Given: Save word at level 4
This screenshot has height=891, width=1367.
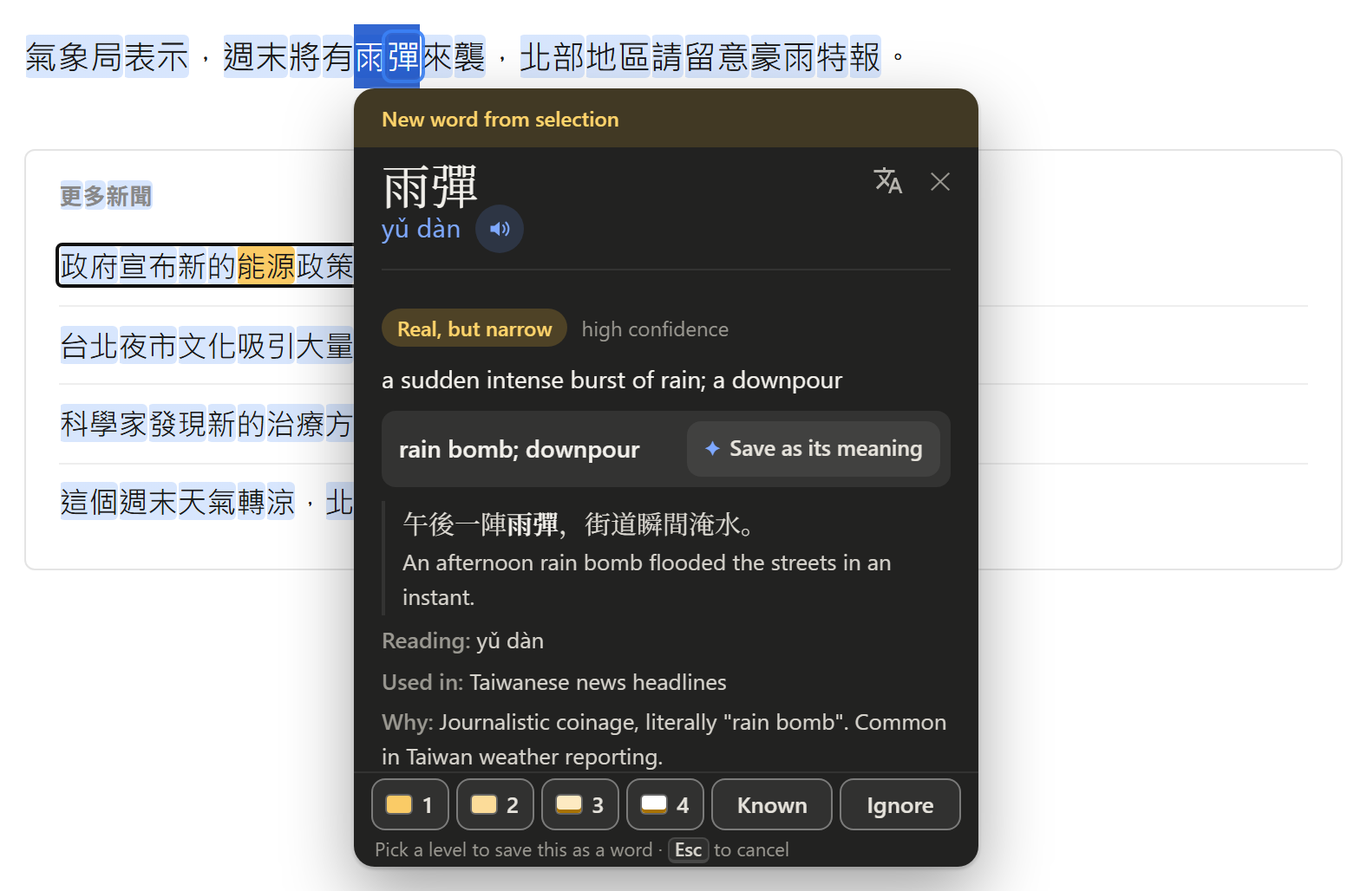Looking at the screenshot, I should (x=665, y=805).
